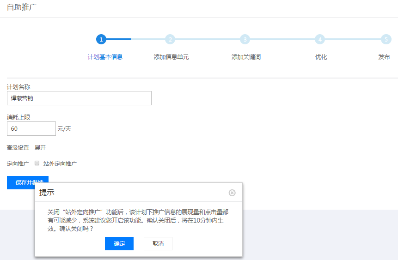Screen dimensions: 398x260
Task: Open the 添加关键词 step label
Action: 246,57
